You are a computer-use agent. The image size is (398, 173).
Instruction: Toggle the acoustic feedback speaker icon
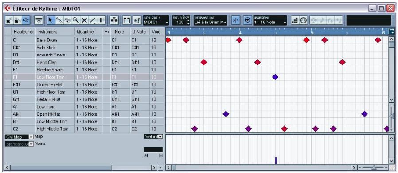25,20
